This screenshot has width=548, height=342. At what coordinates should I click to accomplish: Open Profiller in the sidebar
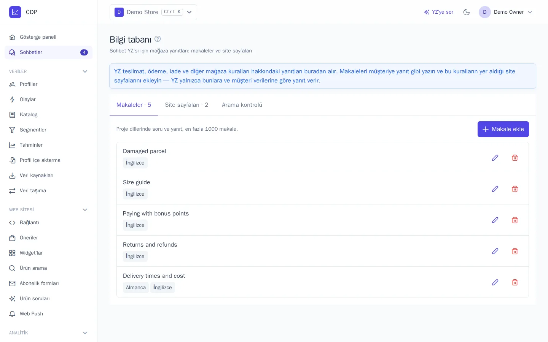click(x=48, y=84)
